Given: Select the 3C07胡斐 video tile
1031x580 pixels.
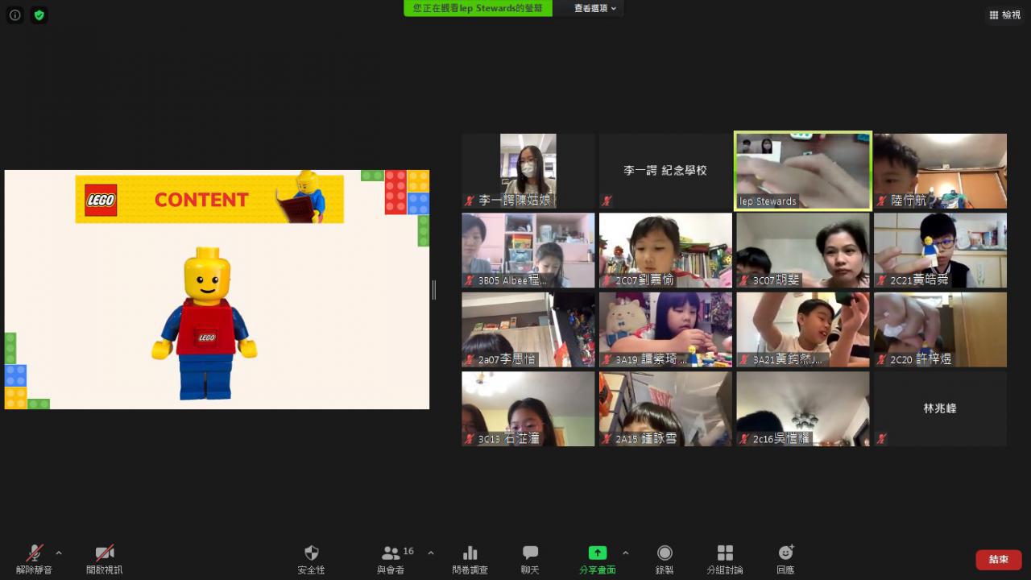Looking at the screenshot, I should [803, 250].
